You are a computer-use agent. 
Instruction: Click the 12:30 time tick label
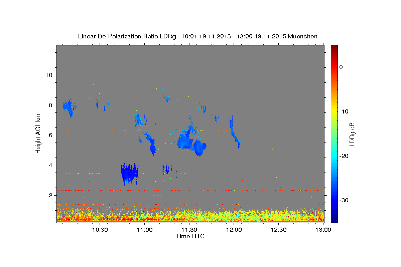point(278,230)
